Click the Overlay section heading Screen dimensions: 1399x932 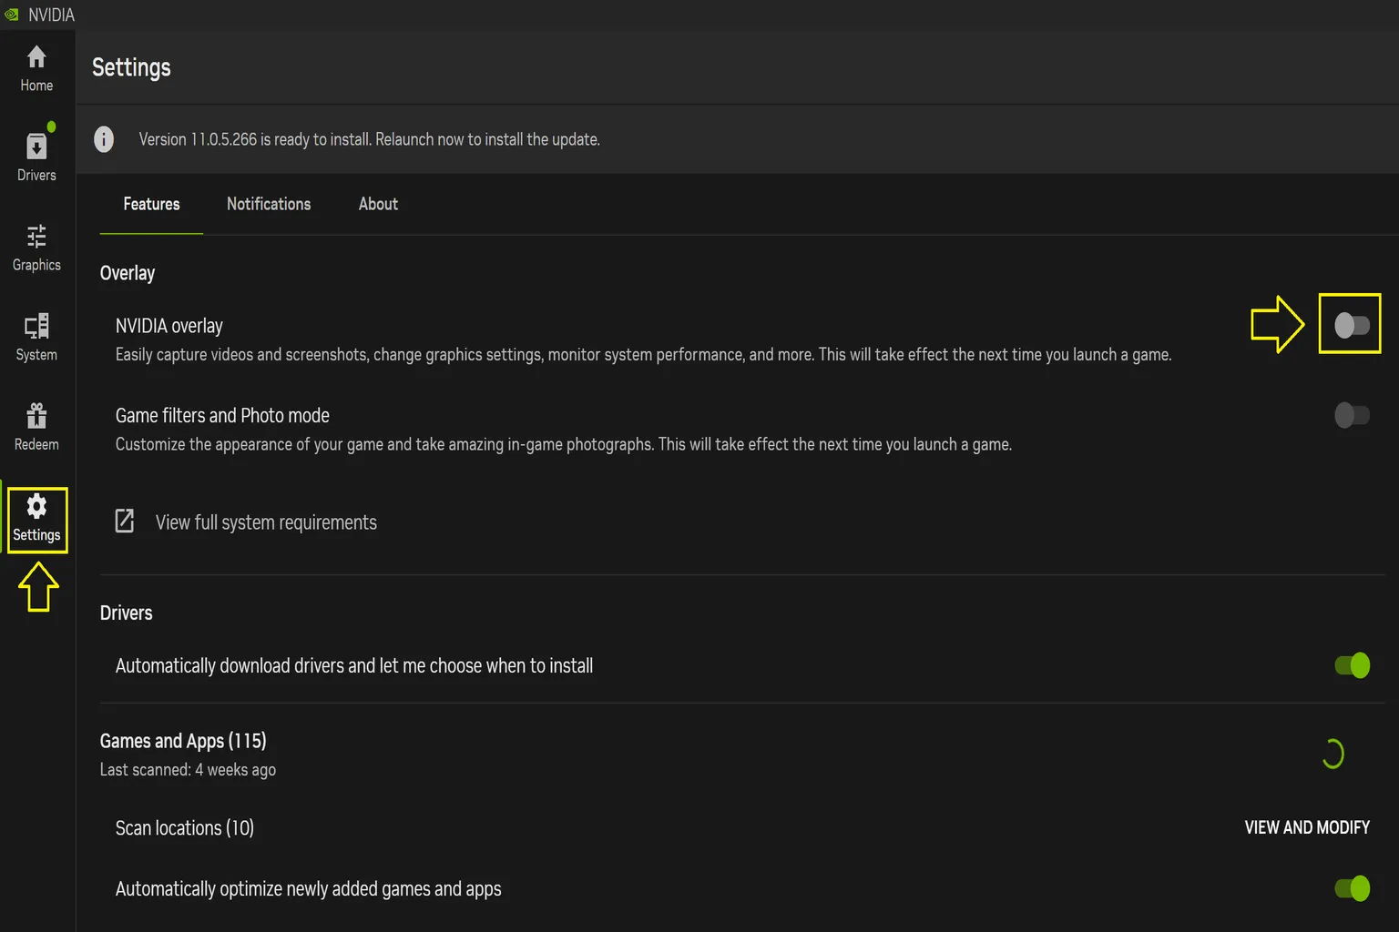point(128,273)
